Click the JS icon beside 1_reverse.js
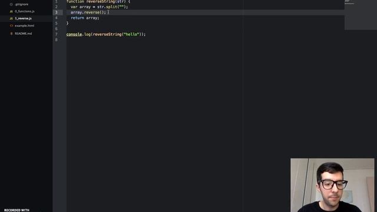 [11, 18]
